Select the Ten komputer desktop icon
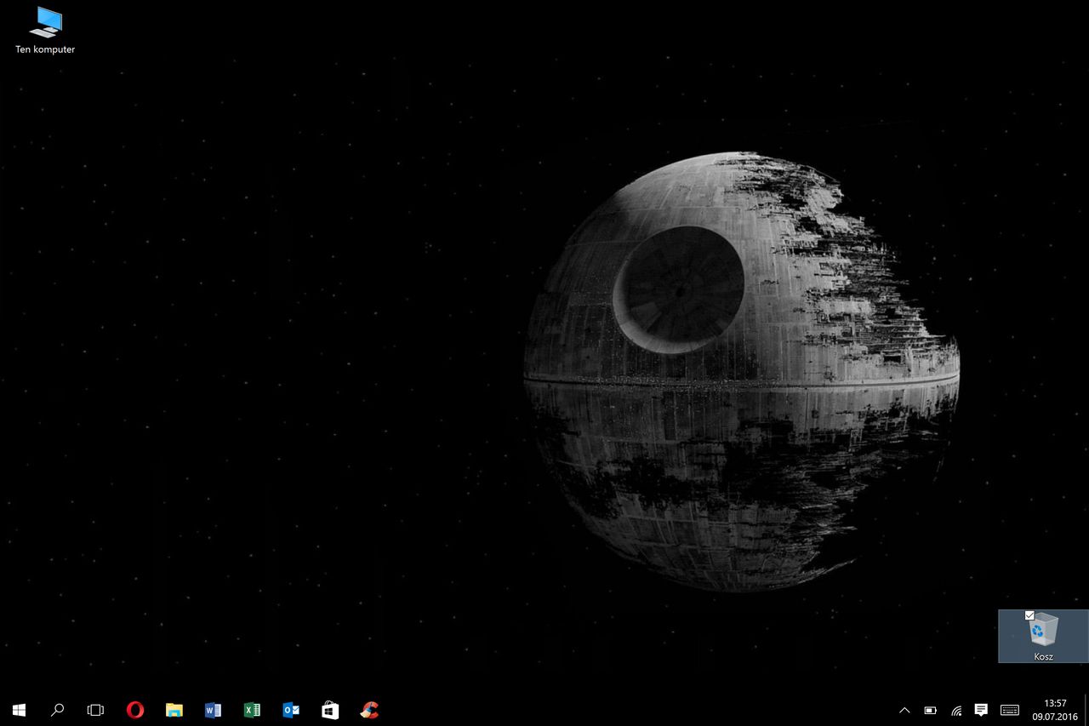 point(45,31)
